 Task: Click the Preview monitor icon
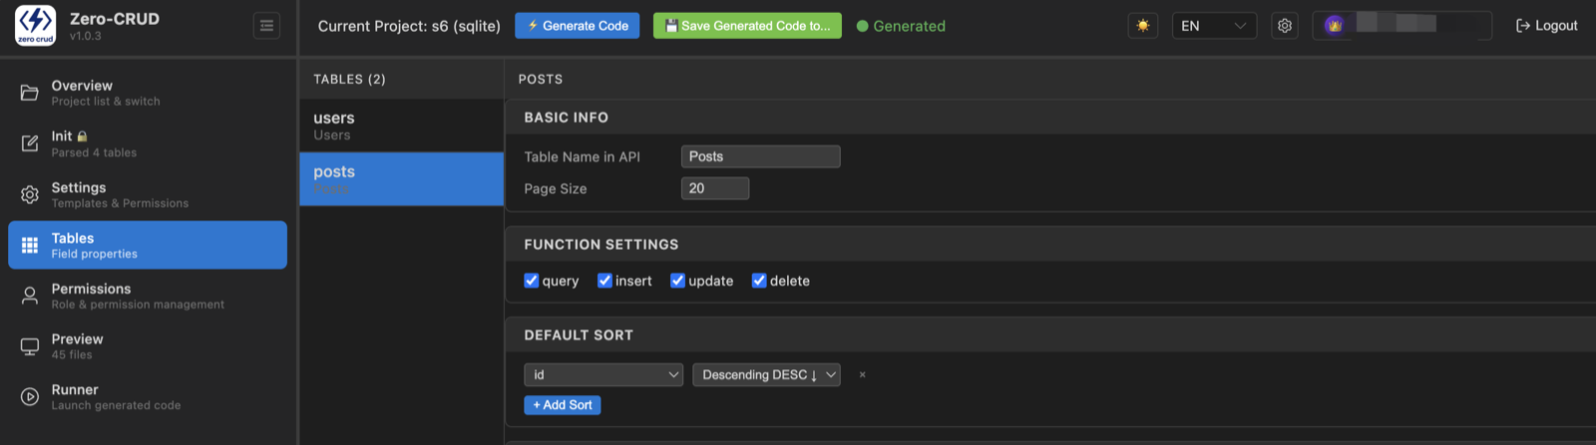click(x=30, y=346)
